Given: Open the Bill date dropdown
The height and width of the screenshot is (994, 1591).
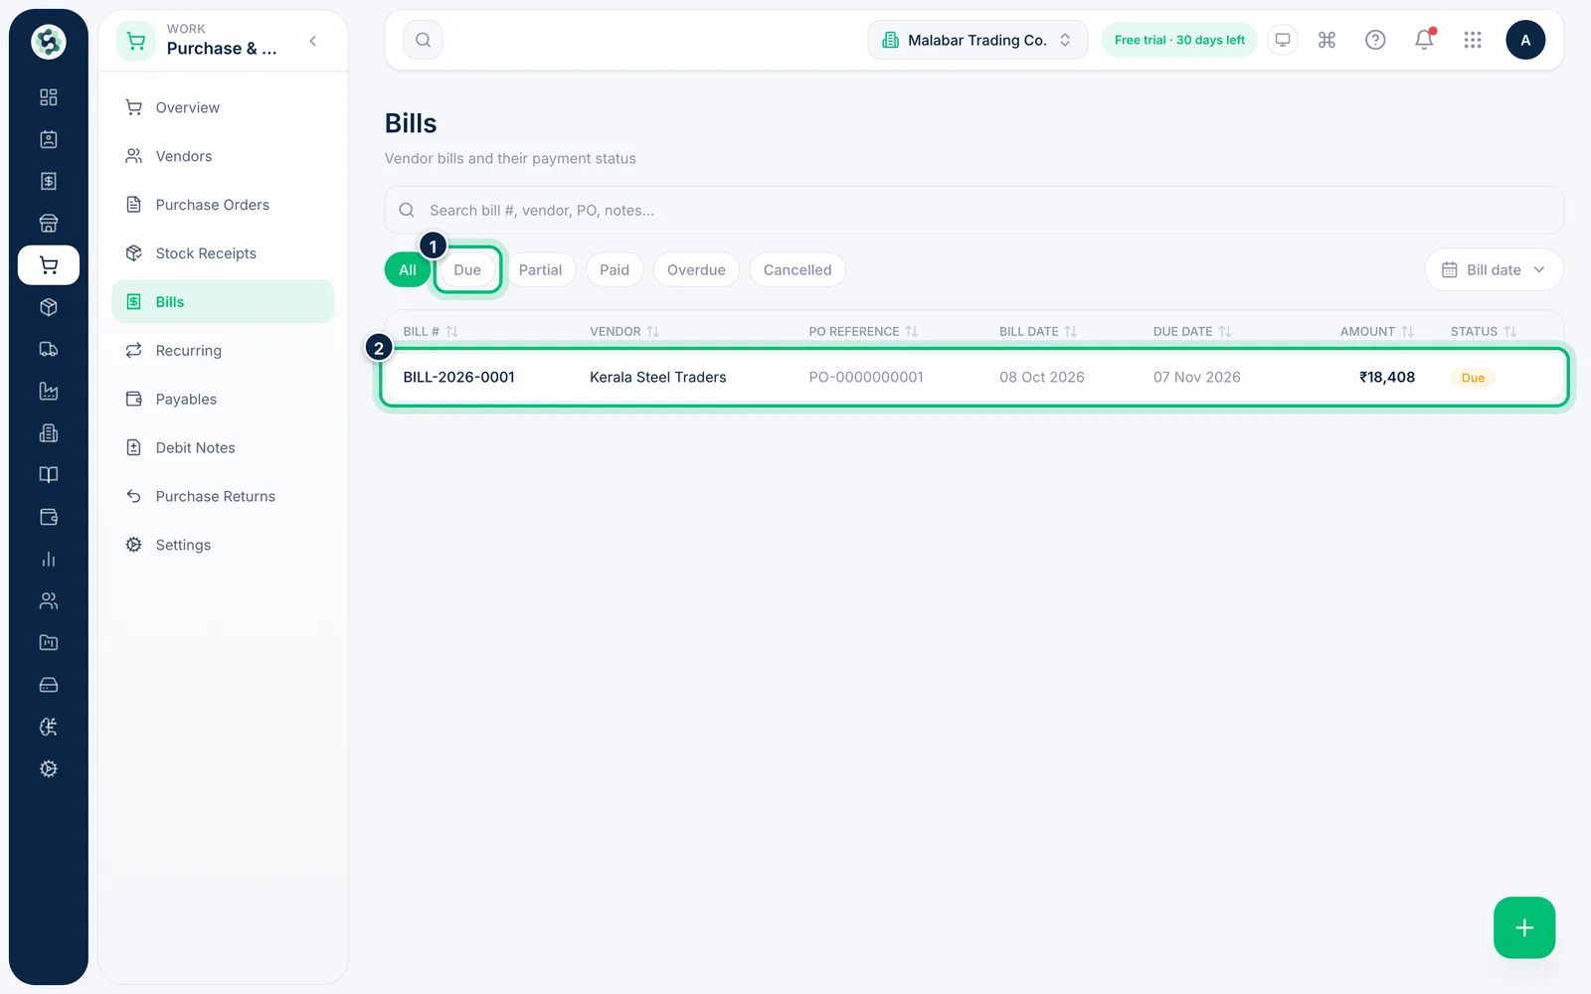Looking at the screenshot, I should click(1494, 269).
